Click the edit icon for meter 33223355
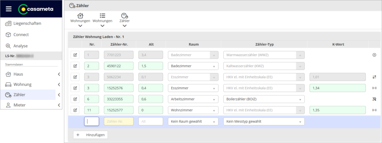The height and width of the screenshot is (143, 382). pos(75,99)
